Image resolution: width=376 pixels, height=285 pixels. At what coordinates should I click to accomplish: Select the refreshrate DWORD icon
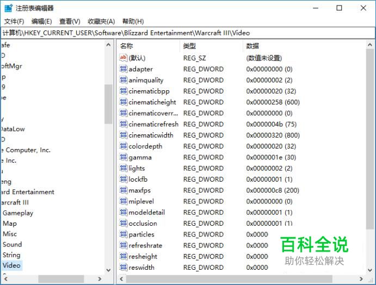pos(123,245)
